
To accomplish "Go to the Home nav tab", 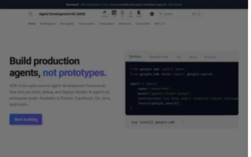I will point(32,24).
